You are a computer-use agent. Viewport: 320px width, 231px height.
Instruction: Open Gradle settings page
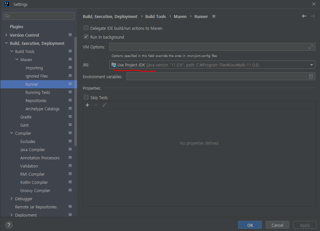pos(26,117)
